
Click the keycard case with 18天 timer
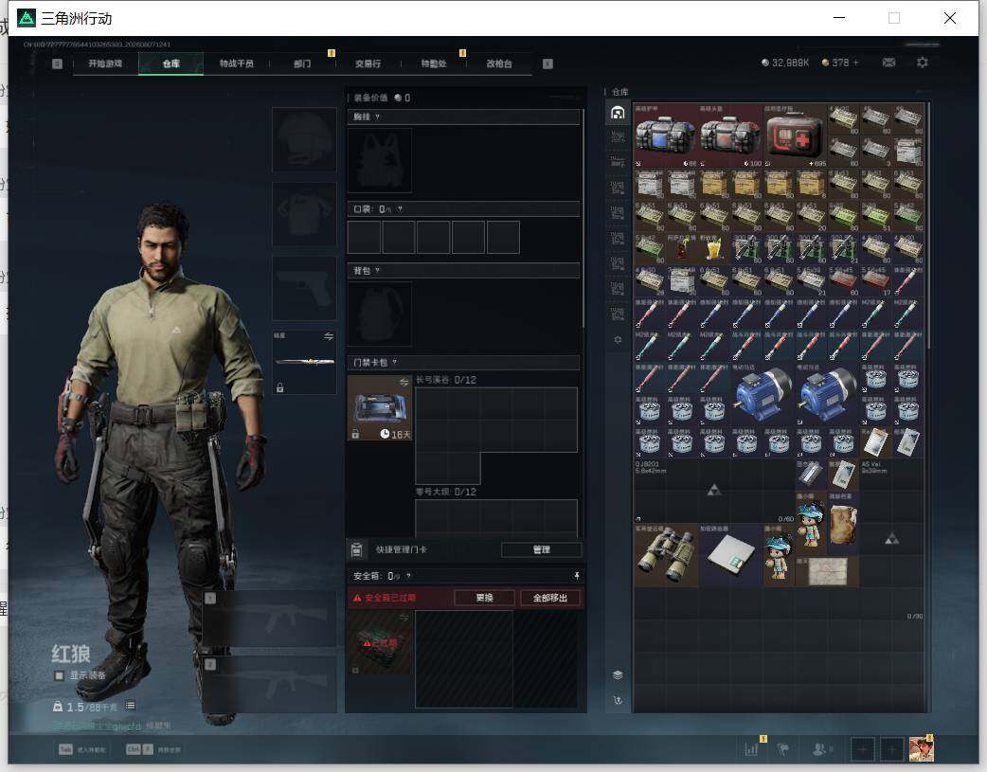(x=380, y=408)
